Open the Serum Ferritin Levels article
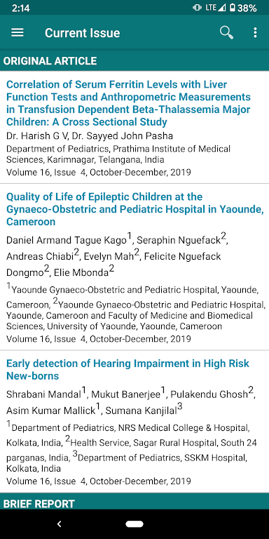Image resolution: width=269 pixels, height=539 pixels. (128, 103)
